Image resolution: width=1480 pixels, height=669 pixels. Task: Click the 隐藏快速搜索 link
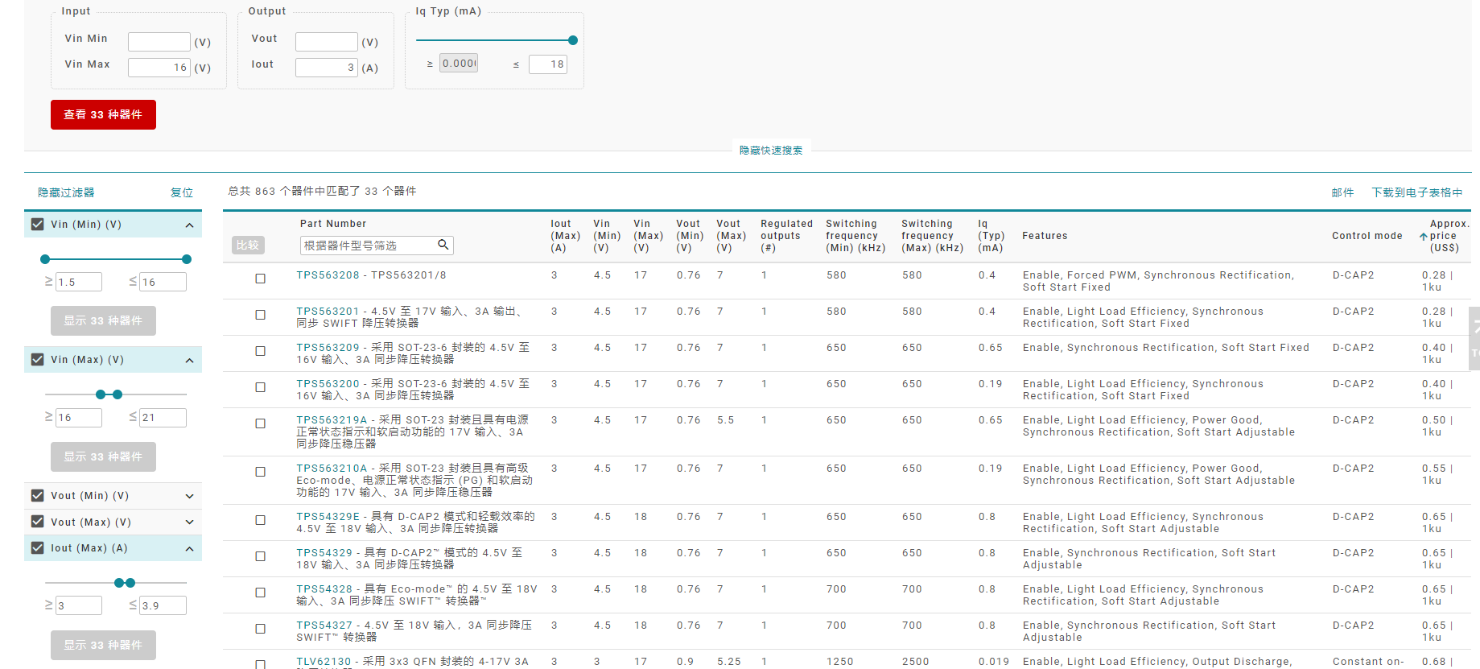point(771,151)
